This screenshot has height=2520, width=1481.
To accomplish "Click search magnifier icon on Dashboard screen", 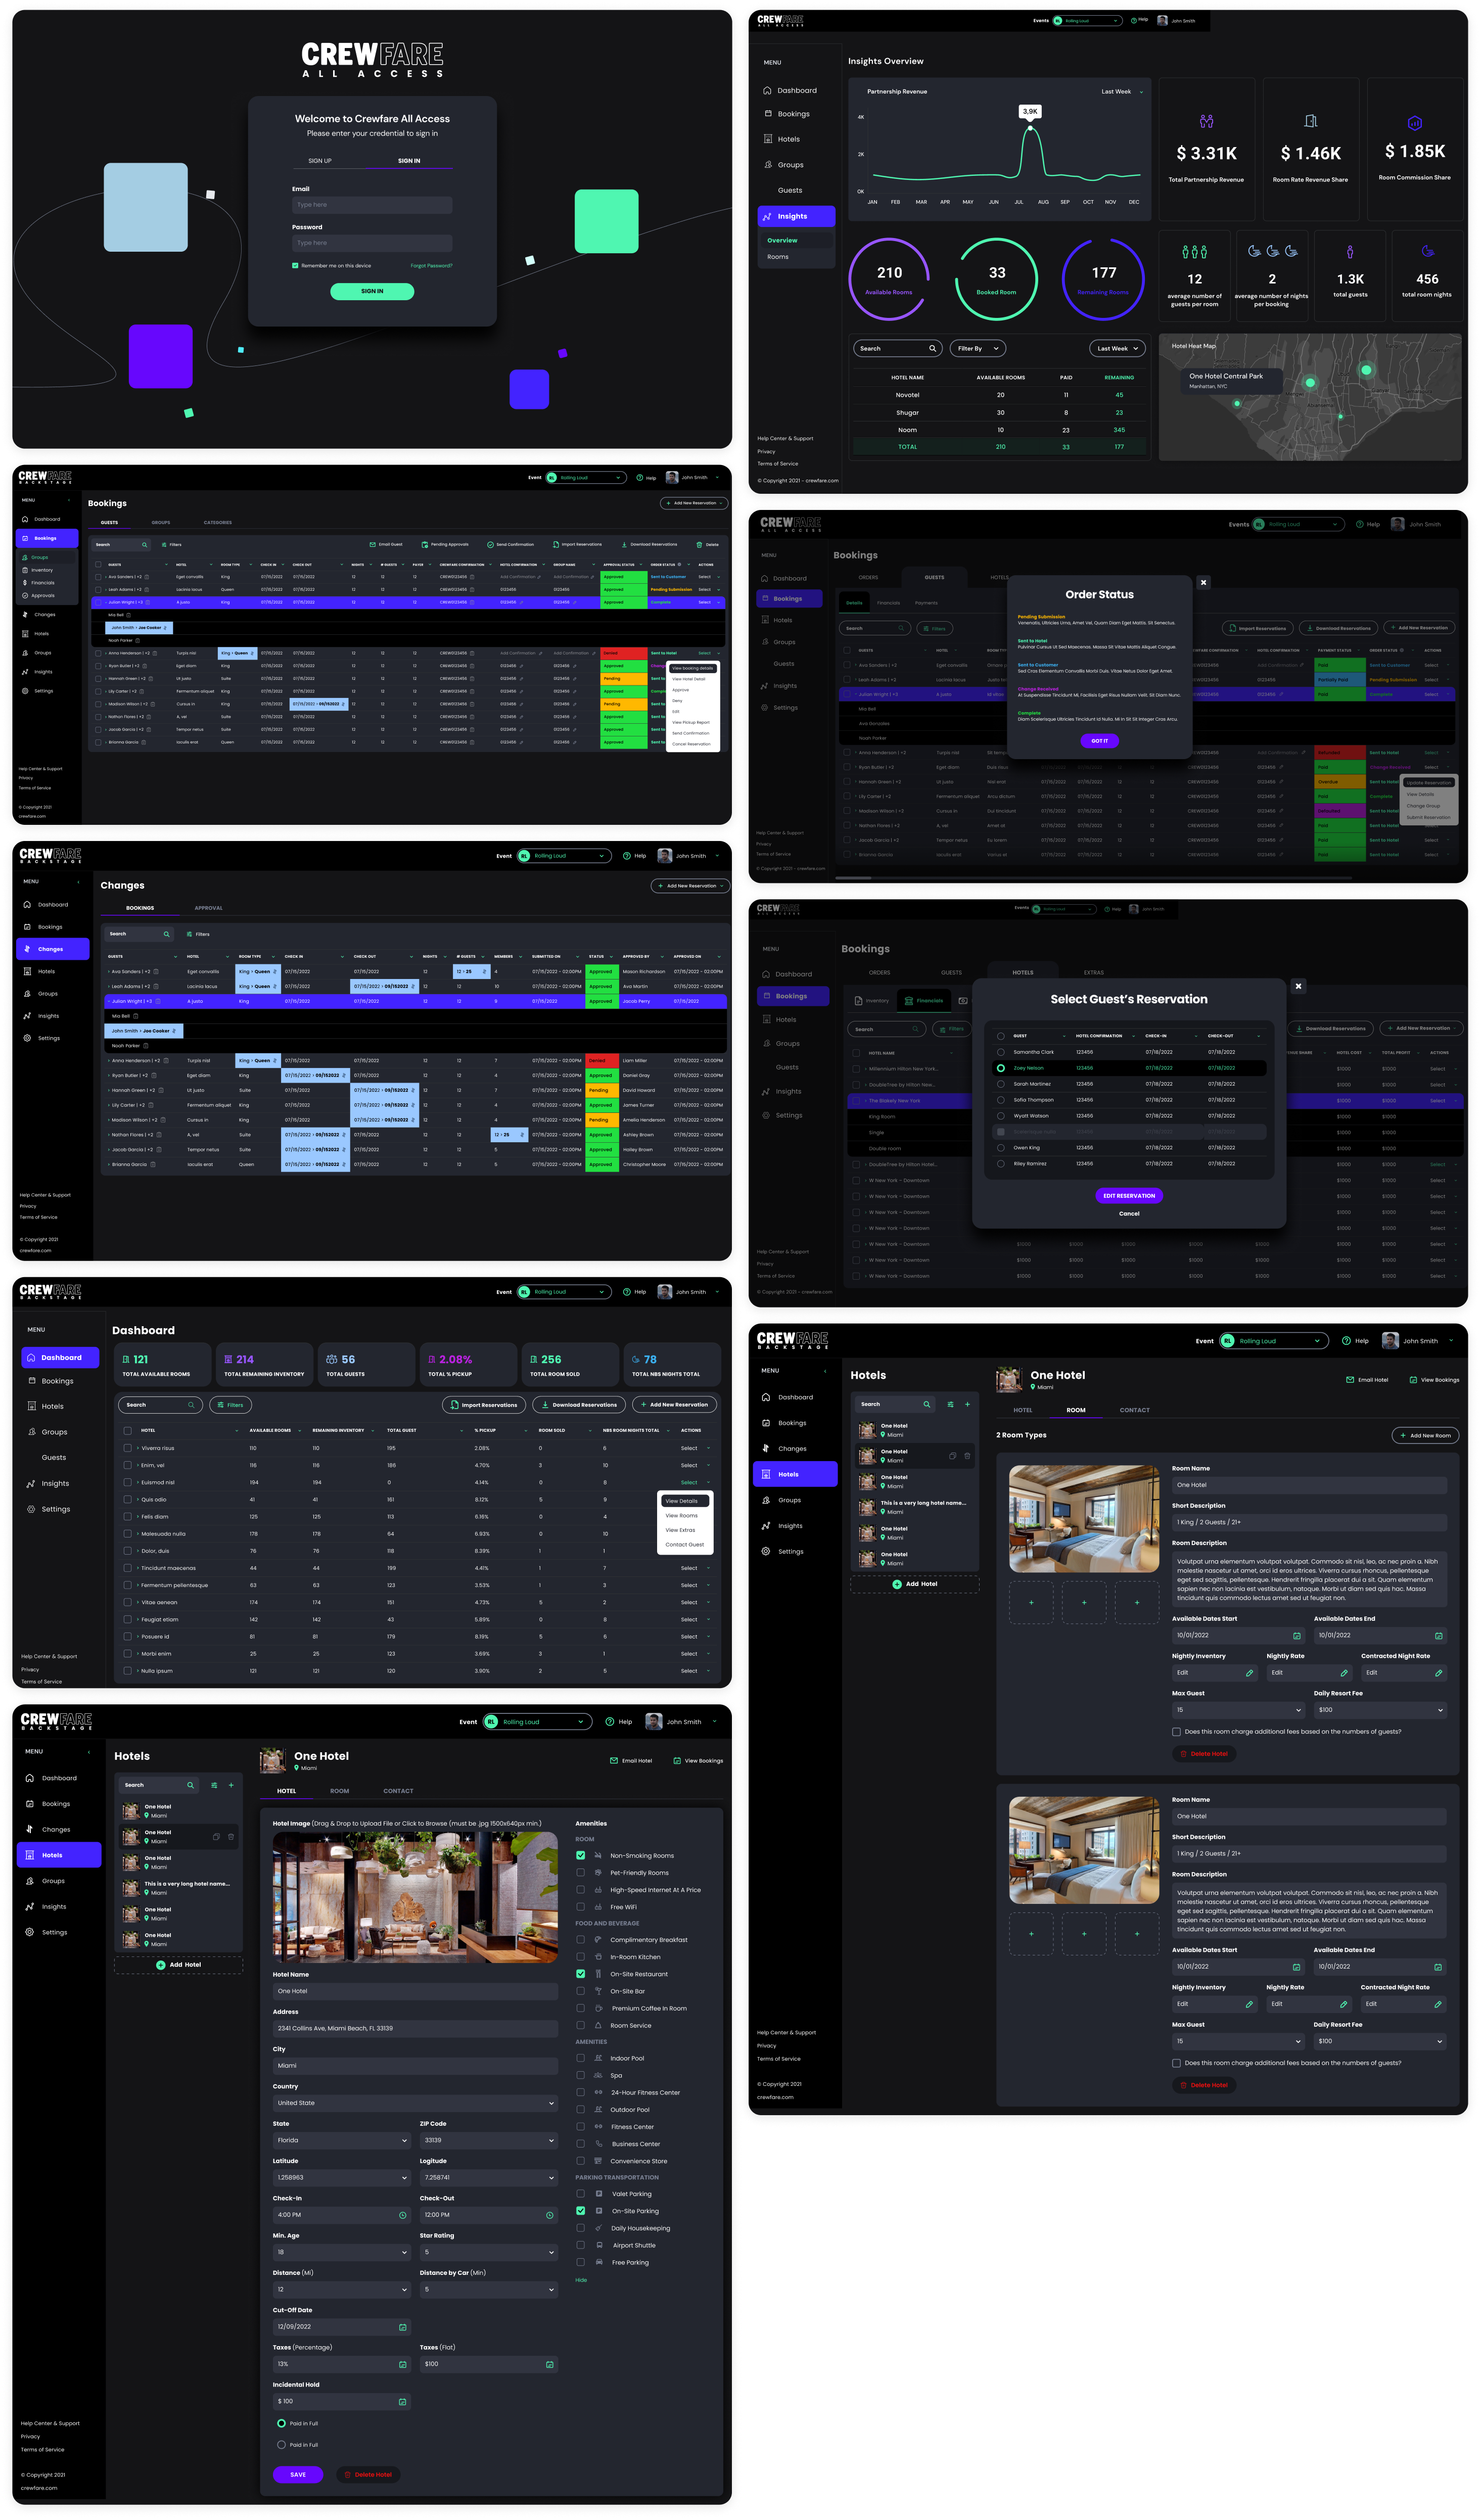I will point(191,1404).
